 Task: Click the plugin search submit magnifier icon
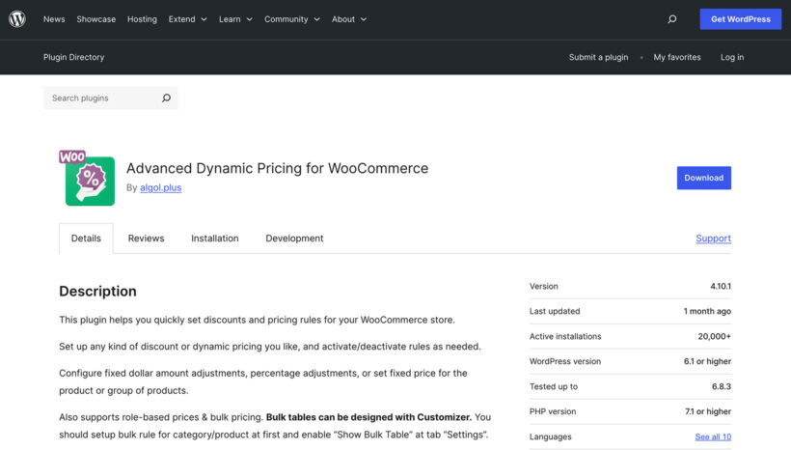click(166, 98)
